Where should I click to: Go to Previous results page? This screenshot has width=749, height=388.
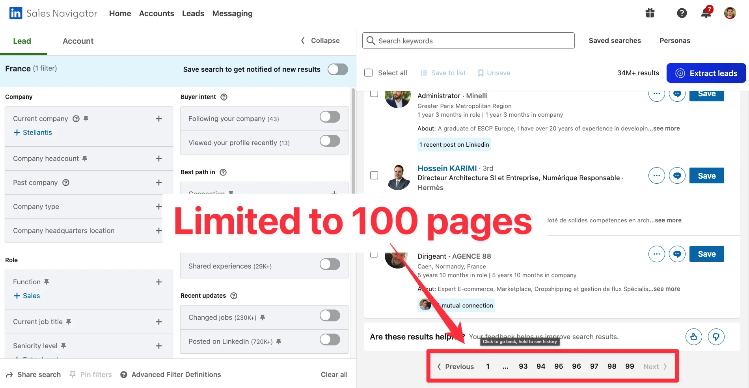tap(456, 367)
